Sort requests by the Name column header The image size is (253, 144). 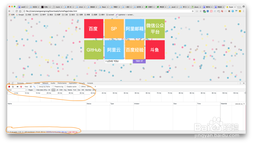[x=47, y=104]
